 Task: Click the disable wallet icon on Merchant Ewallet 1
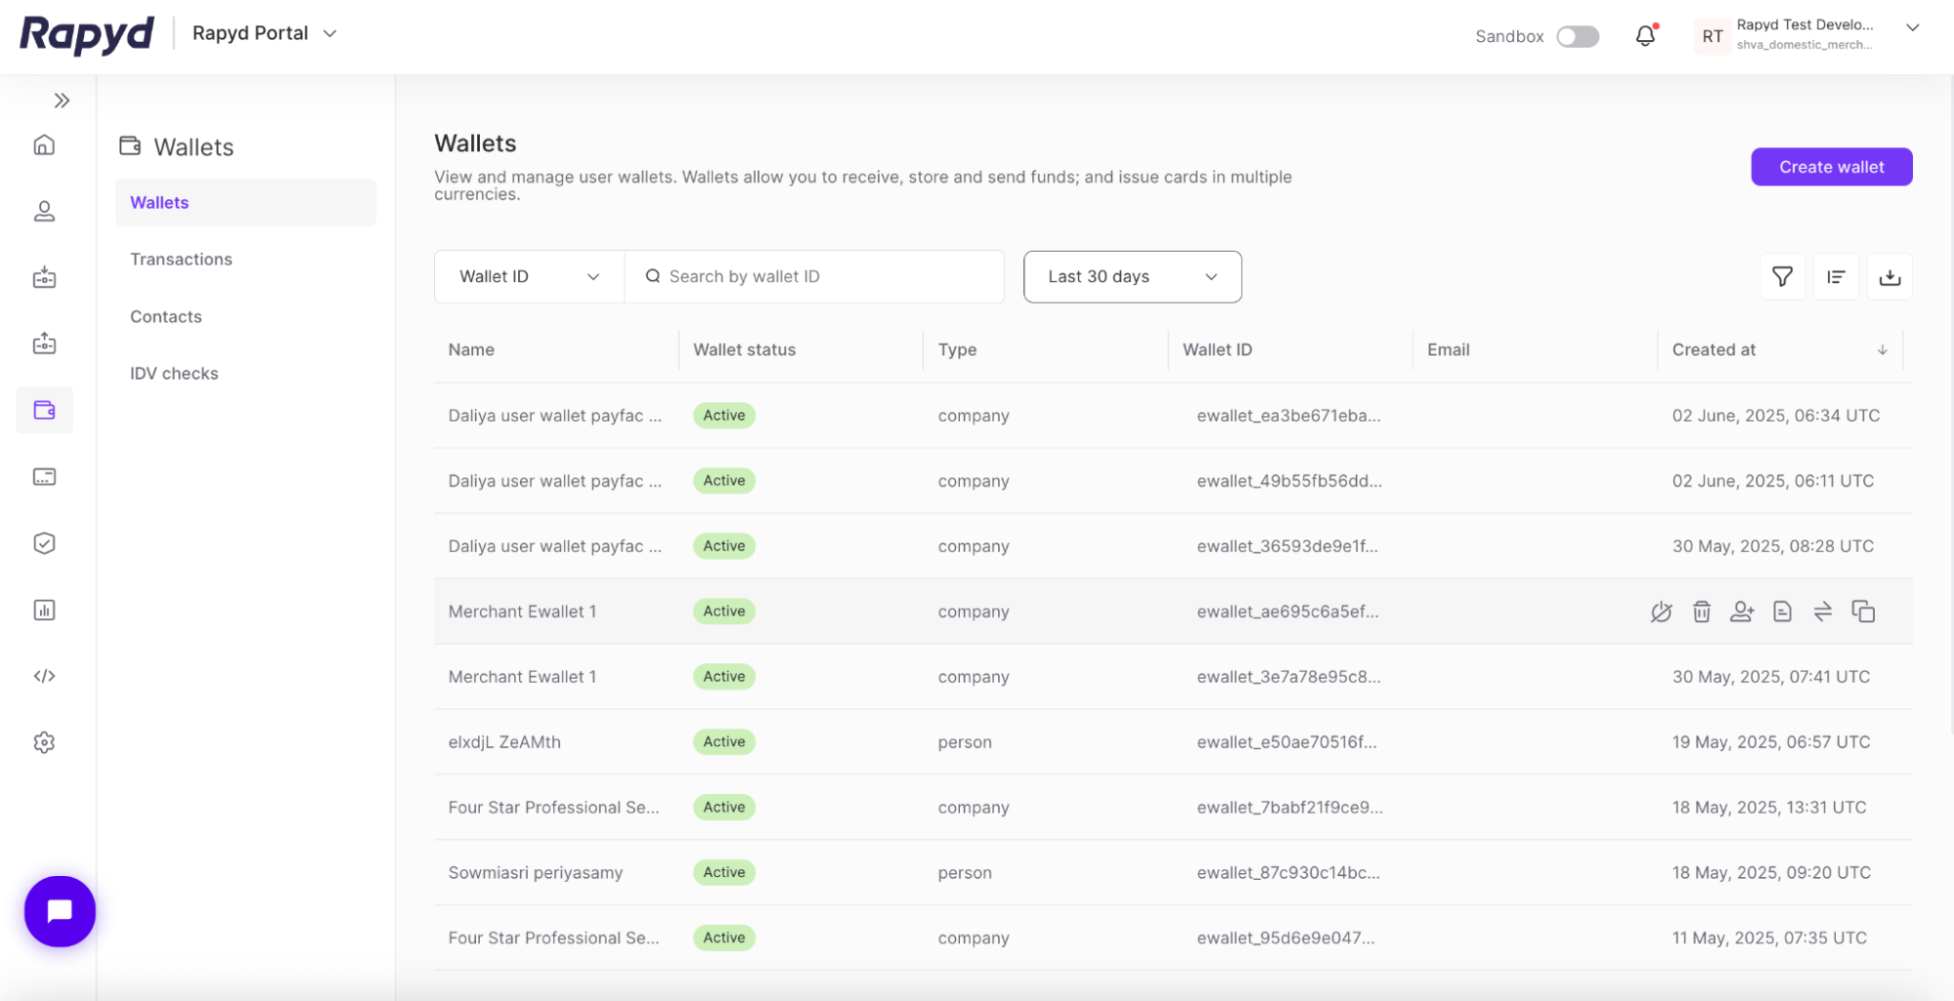[1662, 611]
